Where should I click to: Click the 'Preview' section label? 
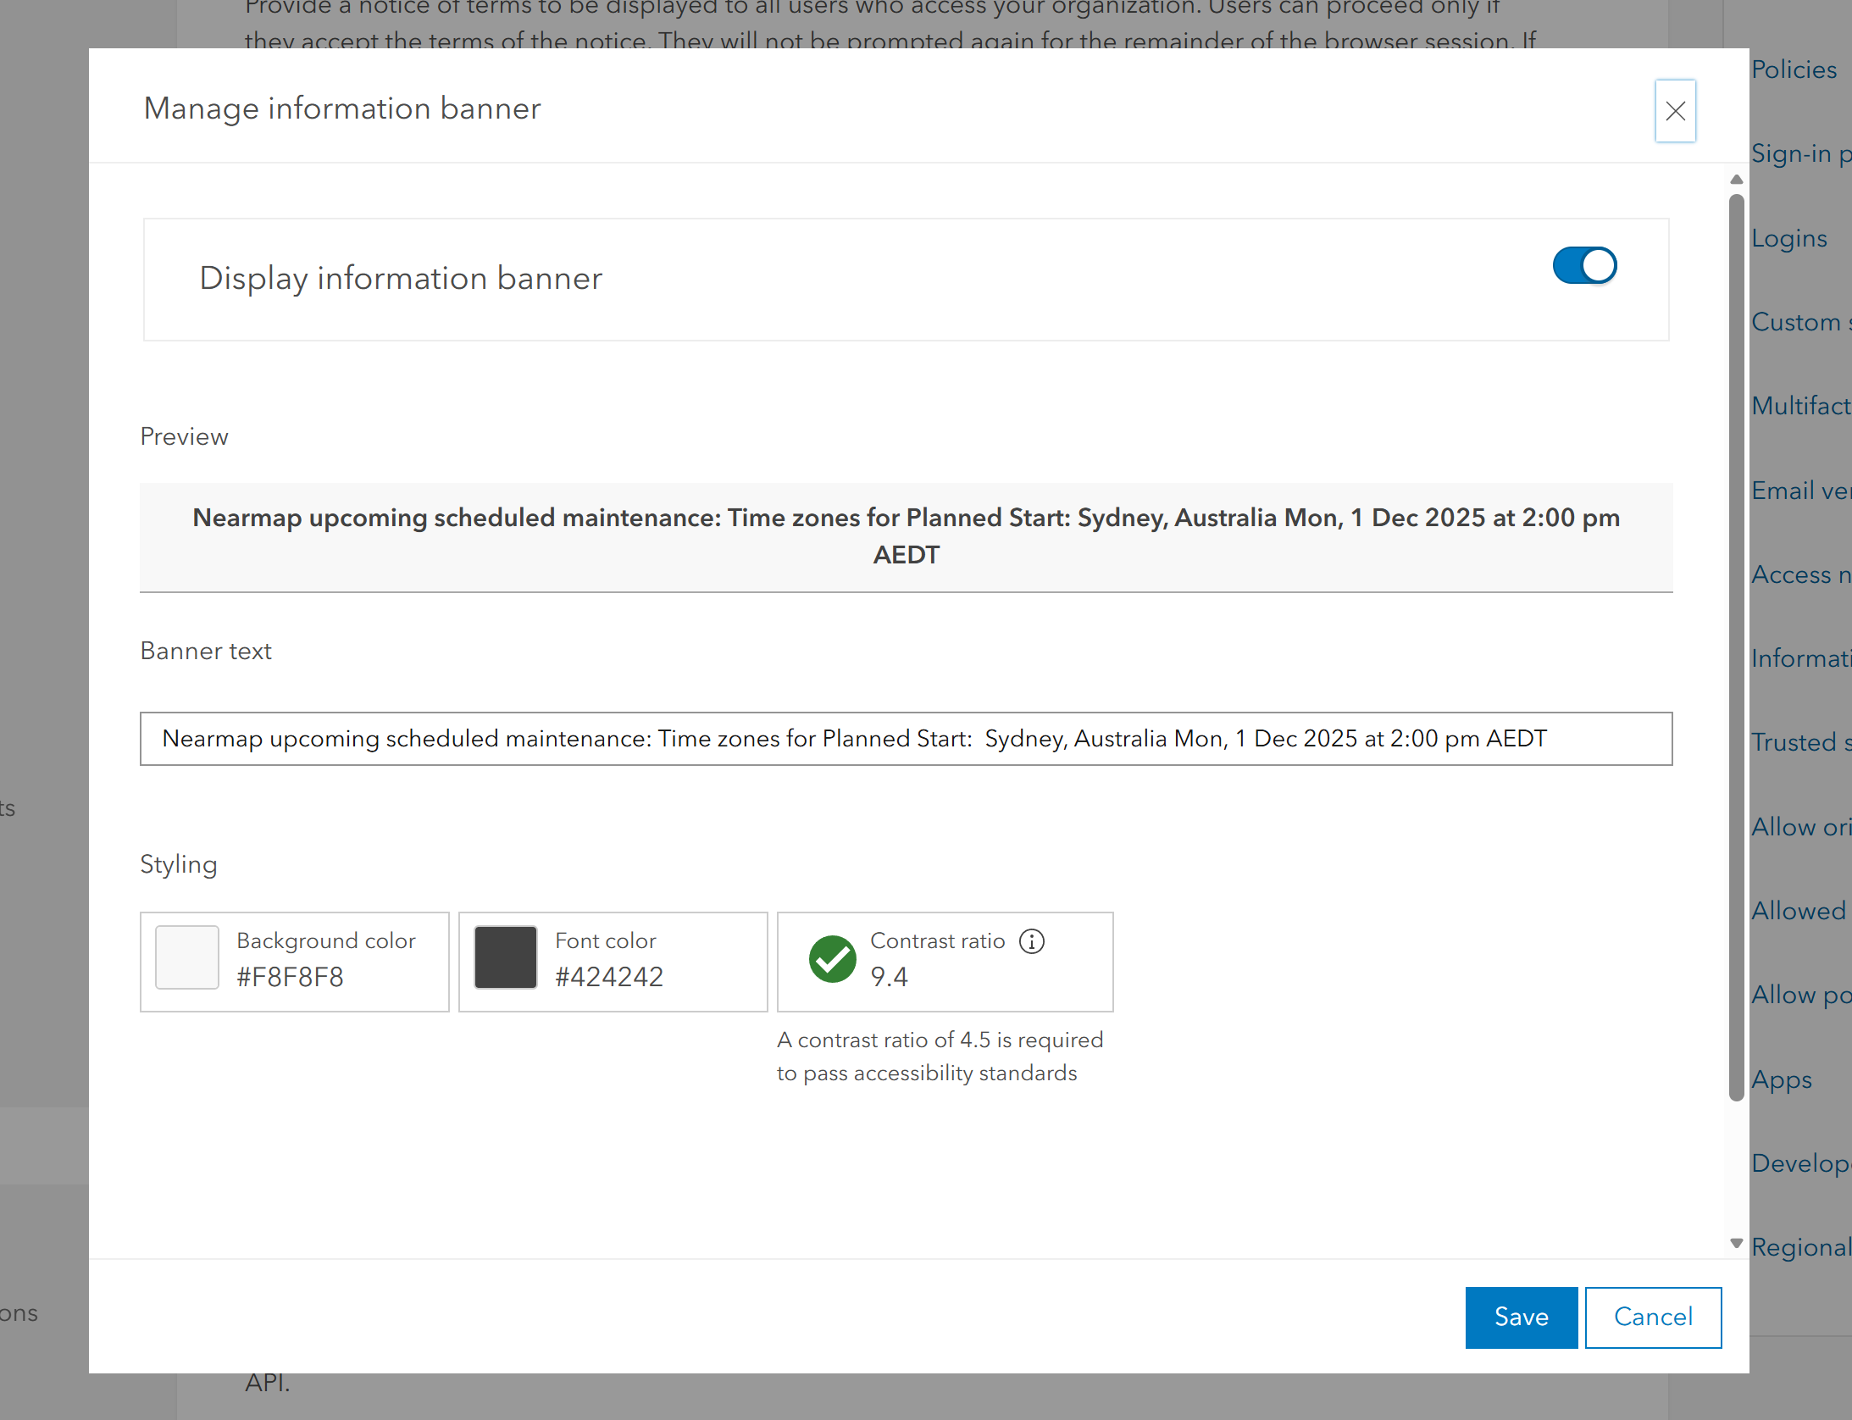[x=184, y=437]
